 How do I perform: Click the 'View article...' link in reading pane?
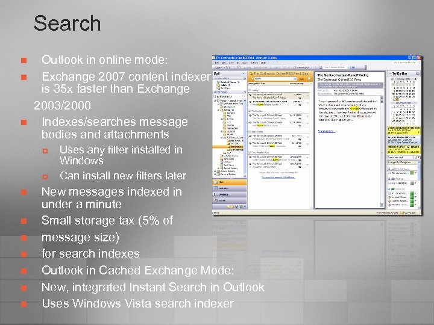click(327, 131)
